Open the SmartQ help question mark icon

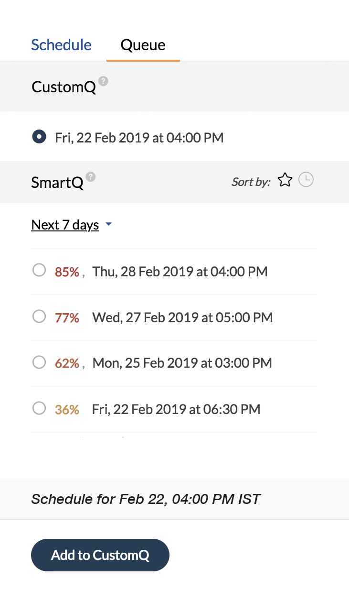pos(91,177)
